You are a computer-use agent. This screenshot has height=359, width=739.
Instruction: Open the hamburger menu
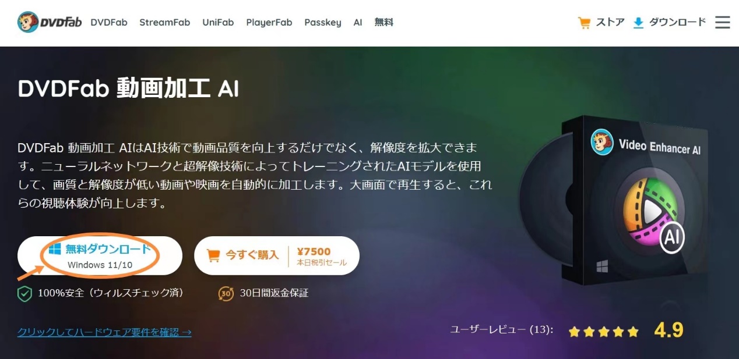point(723,23)
